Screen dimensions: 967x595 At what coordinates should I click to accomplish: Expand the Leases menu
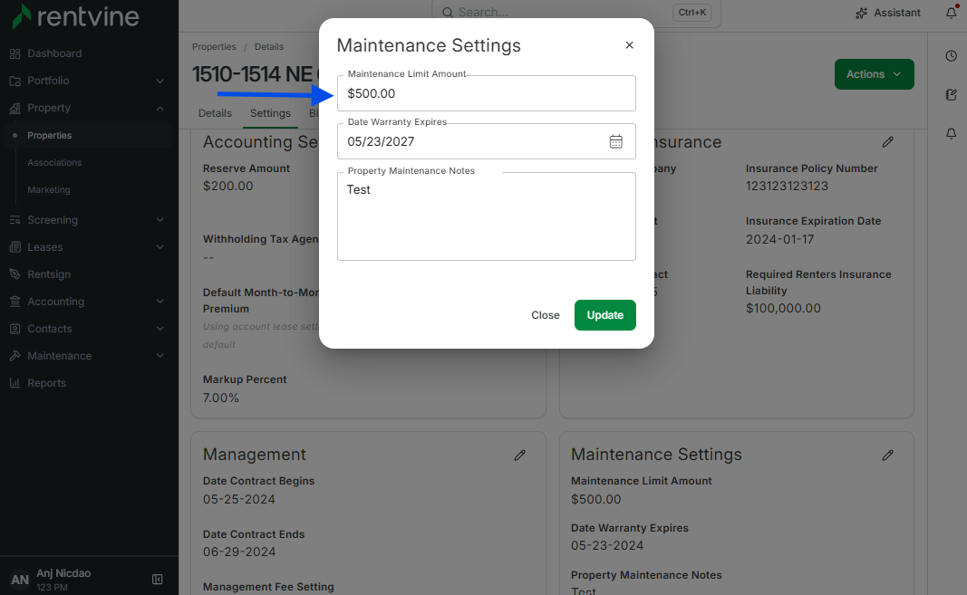(86, 247)
